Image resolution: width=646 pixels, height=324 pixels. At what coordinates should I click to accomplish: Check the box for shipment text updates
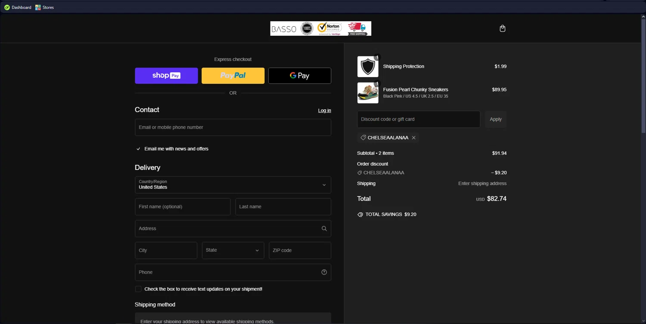coord(138,289)
